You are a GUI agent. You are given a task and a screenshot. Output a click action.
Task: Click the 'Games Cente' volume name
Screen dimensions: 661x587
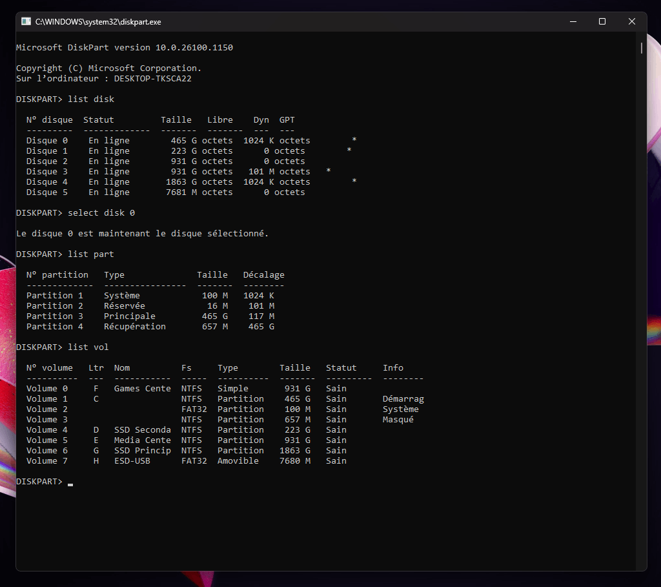(x=143, y=388)
